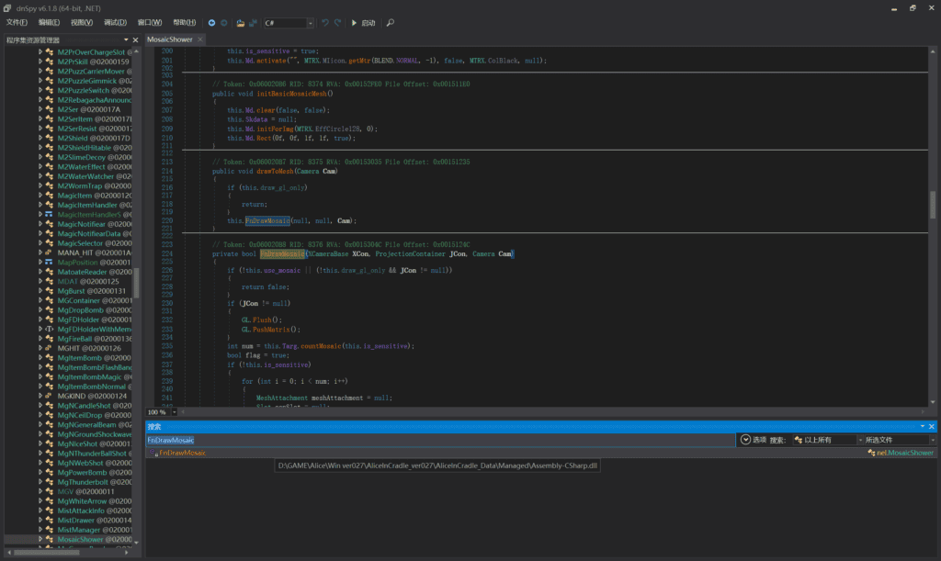
Task: Open the 100 % zoom dropdown
Action: (175, 412)
